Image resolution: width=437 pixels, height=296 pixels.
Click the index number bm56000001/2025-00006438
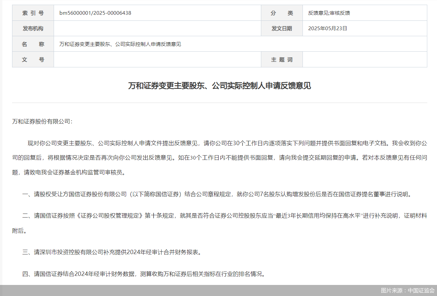(x=95, y=13)
